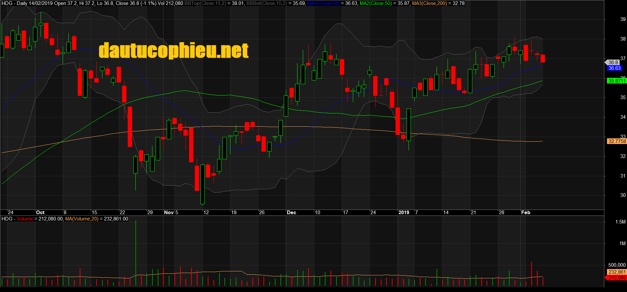The image size is (627, 292).
Task: Click the Vol 212,080 text in chart title
Action: (170, 3)
